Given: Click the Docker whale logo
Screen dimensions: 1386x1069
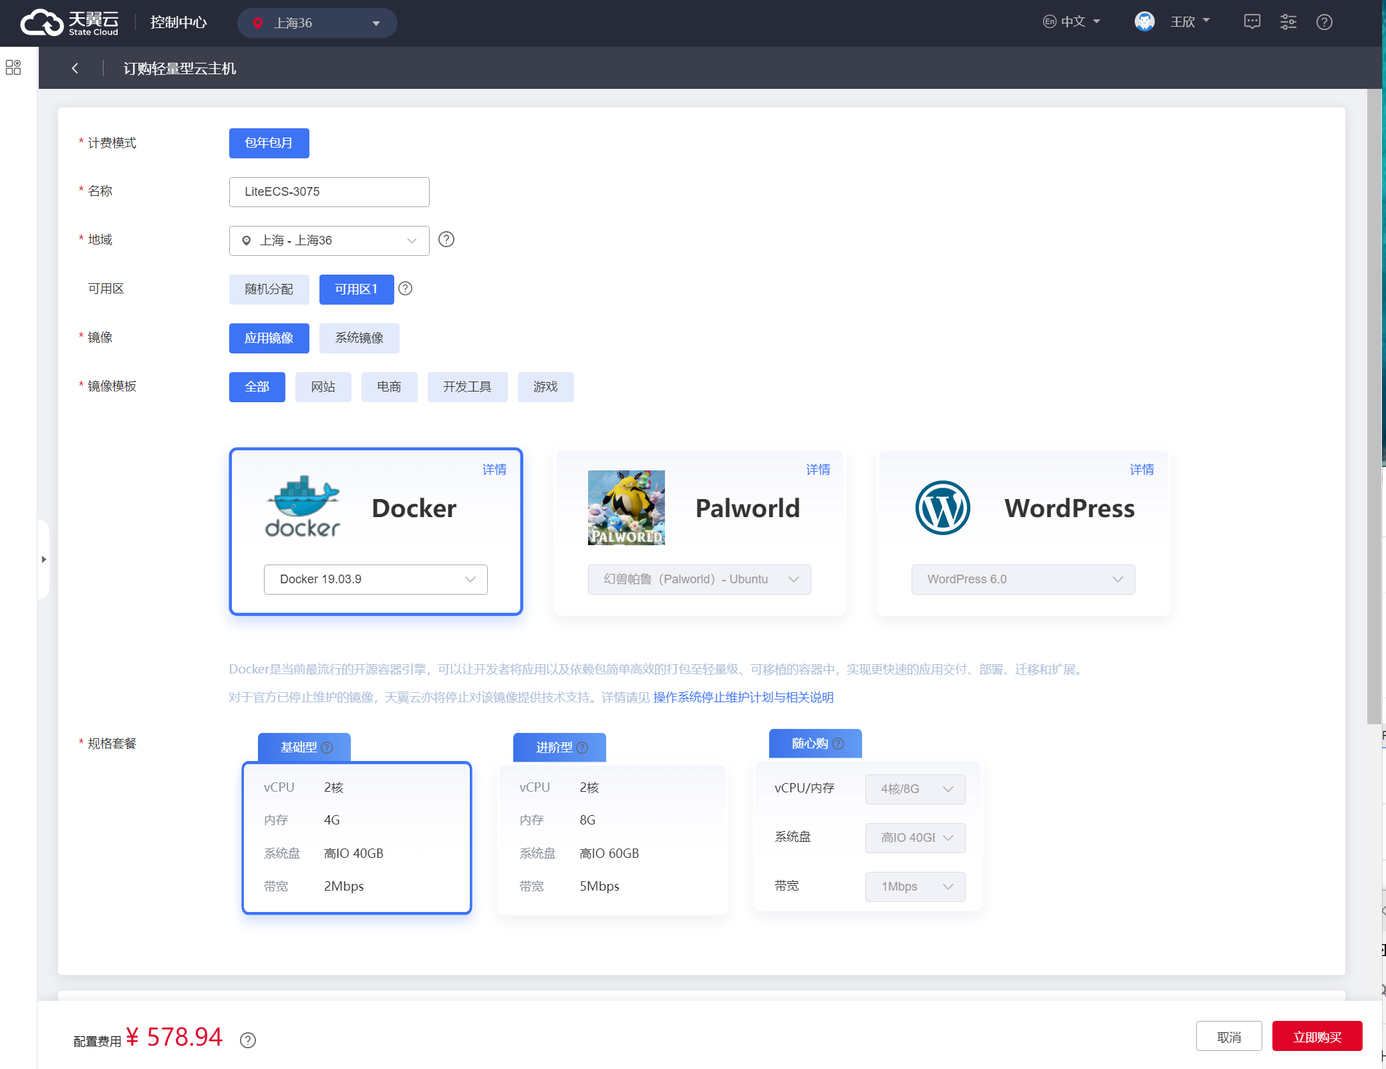Looking at the screenshot, I should (x=303, y=507).
